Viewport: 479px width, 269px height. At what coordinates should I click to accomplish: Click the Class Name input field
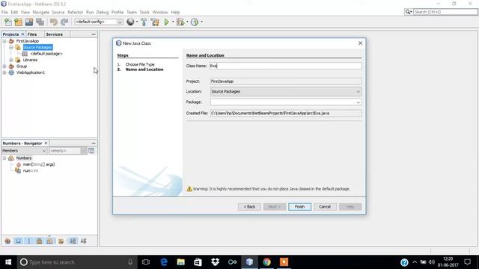pyautogui.click(x=285, y=66)
